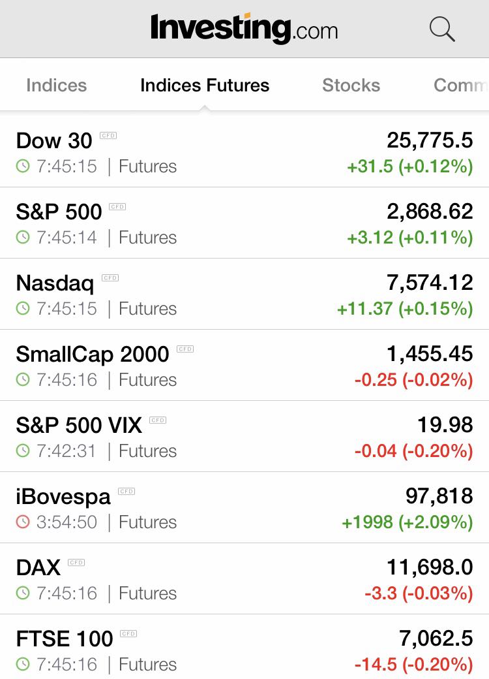Go to the partially visible Commodities tab
Screen dimensions: 489x679
461,86
